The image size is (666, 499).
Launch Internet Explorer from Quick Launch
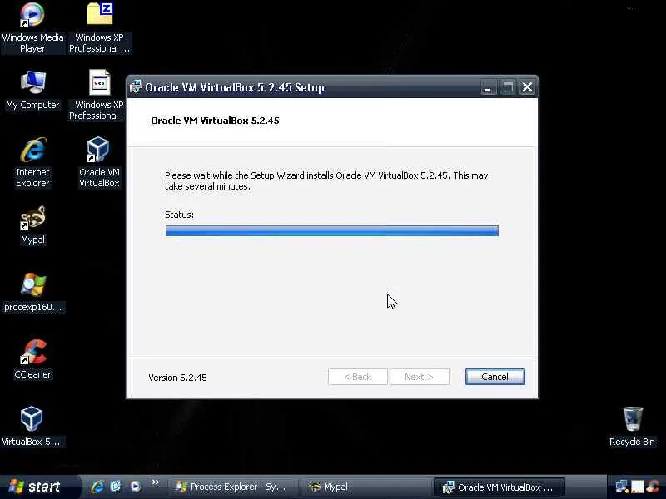(97, 487)
